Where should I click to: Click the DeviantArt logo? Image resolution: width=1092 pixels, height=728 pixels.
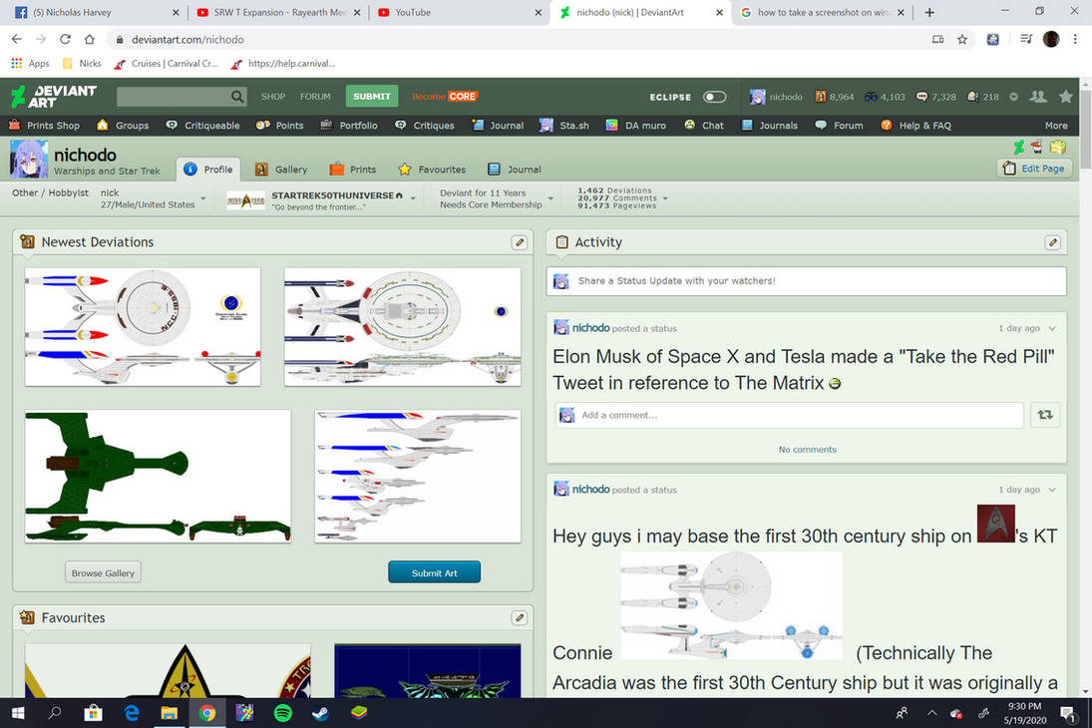tap(54, 96)
